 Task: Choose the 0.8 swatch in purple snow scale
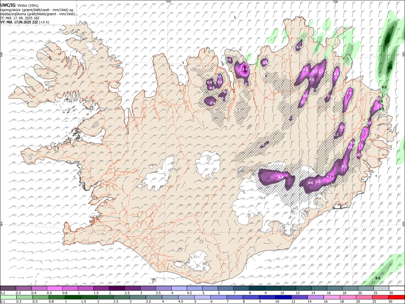(70, 288)
